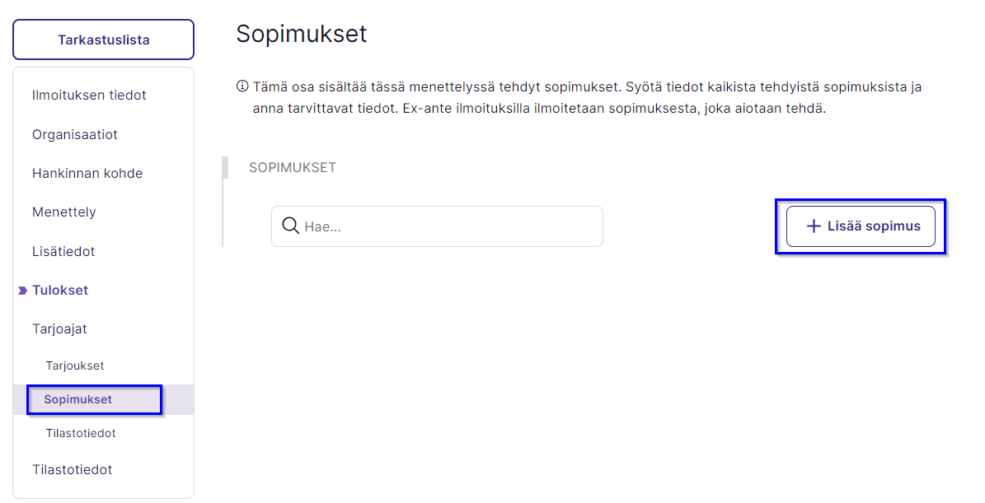Click the purple arrow marker beside Tulokset
The image size is (985, 503).
(x=22, y=291)
